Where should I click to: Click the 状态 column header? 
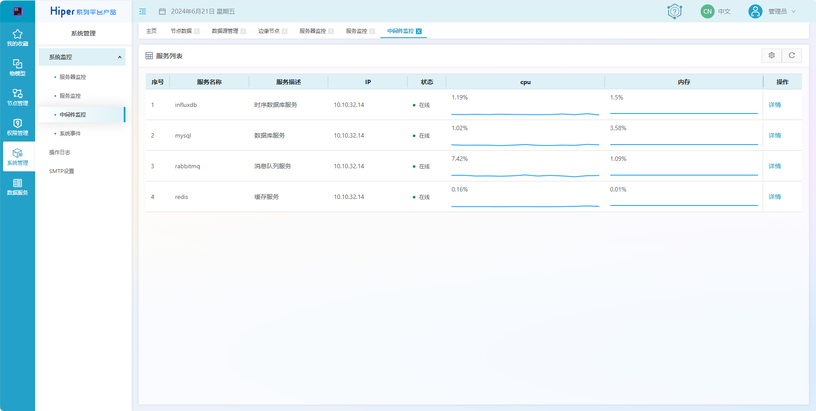pos(427,82)
